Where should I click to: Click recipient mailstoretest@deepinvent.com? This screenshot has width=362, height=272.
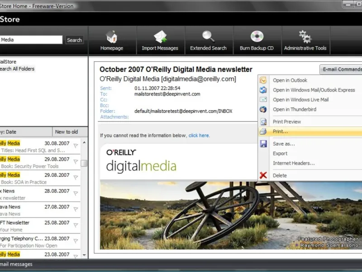pos(167,94)
